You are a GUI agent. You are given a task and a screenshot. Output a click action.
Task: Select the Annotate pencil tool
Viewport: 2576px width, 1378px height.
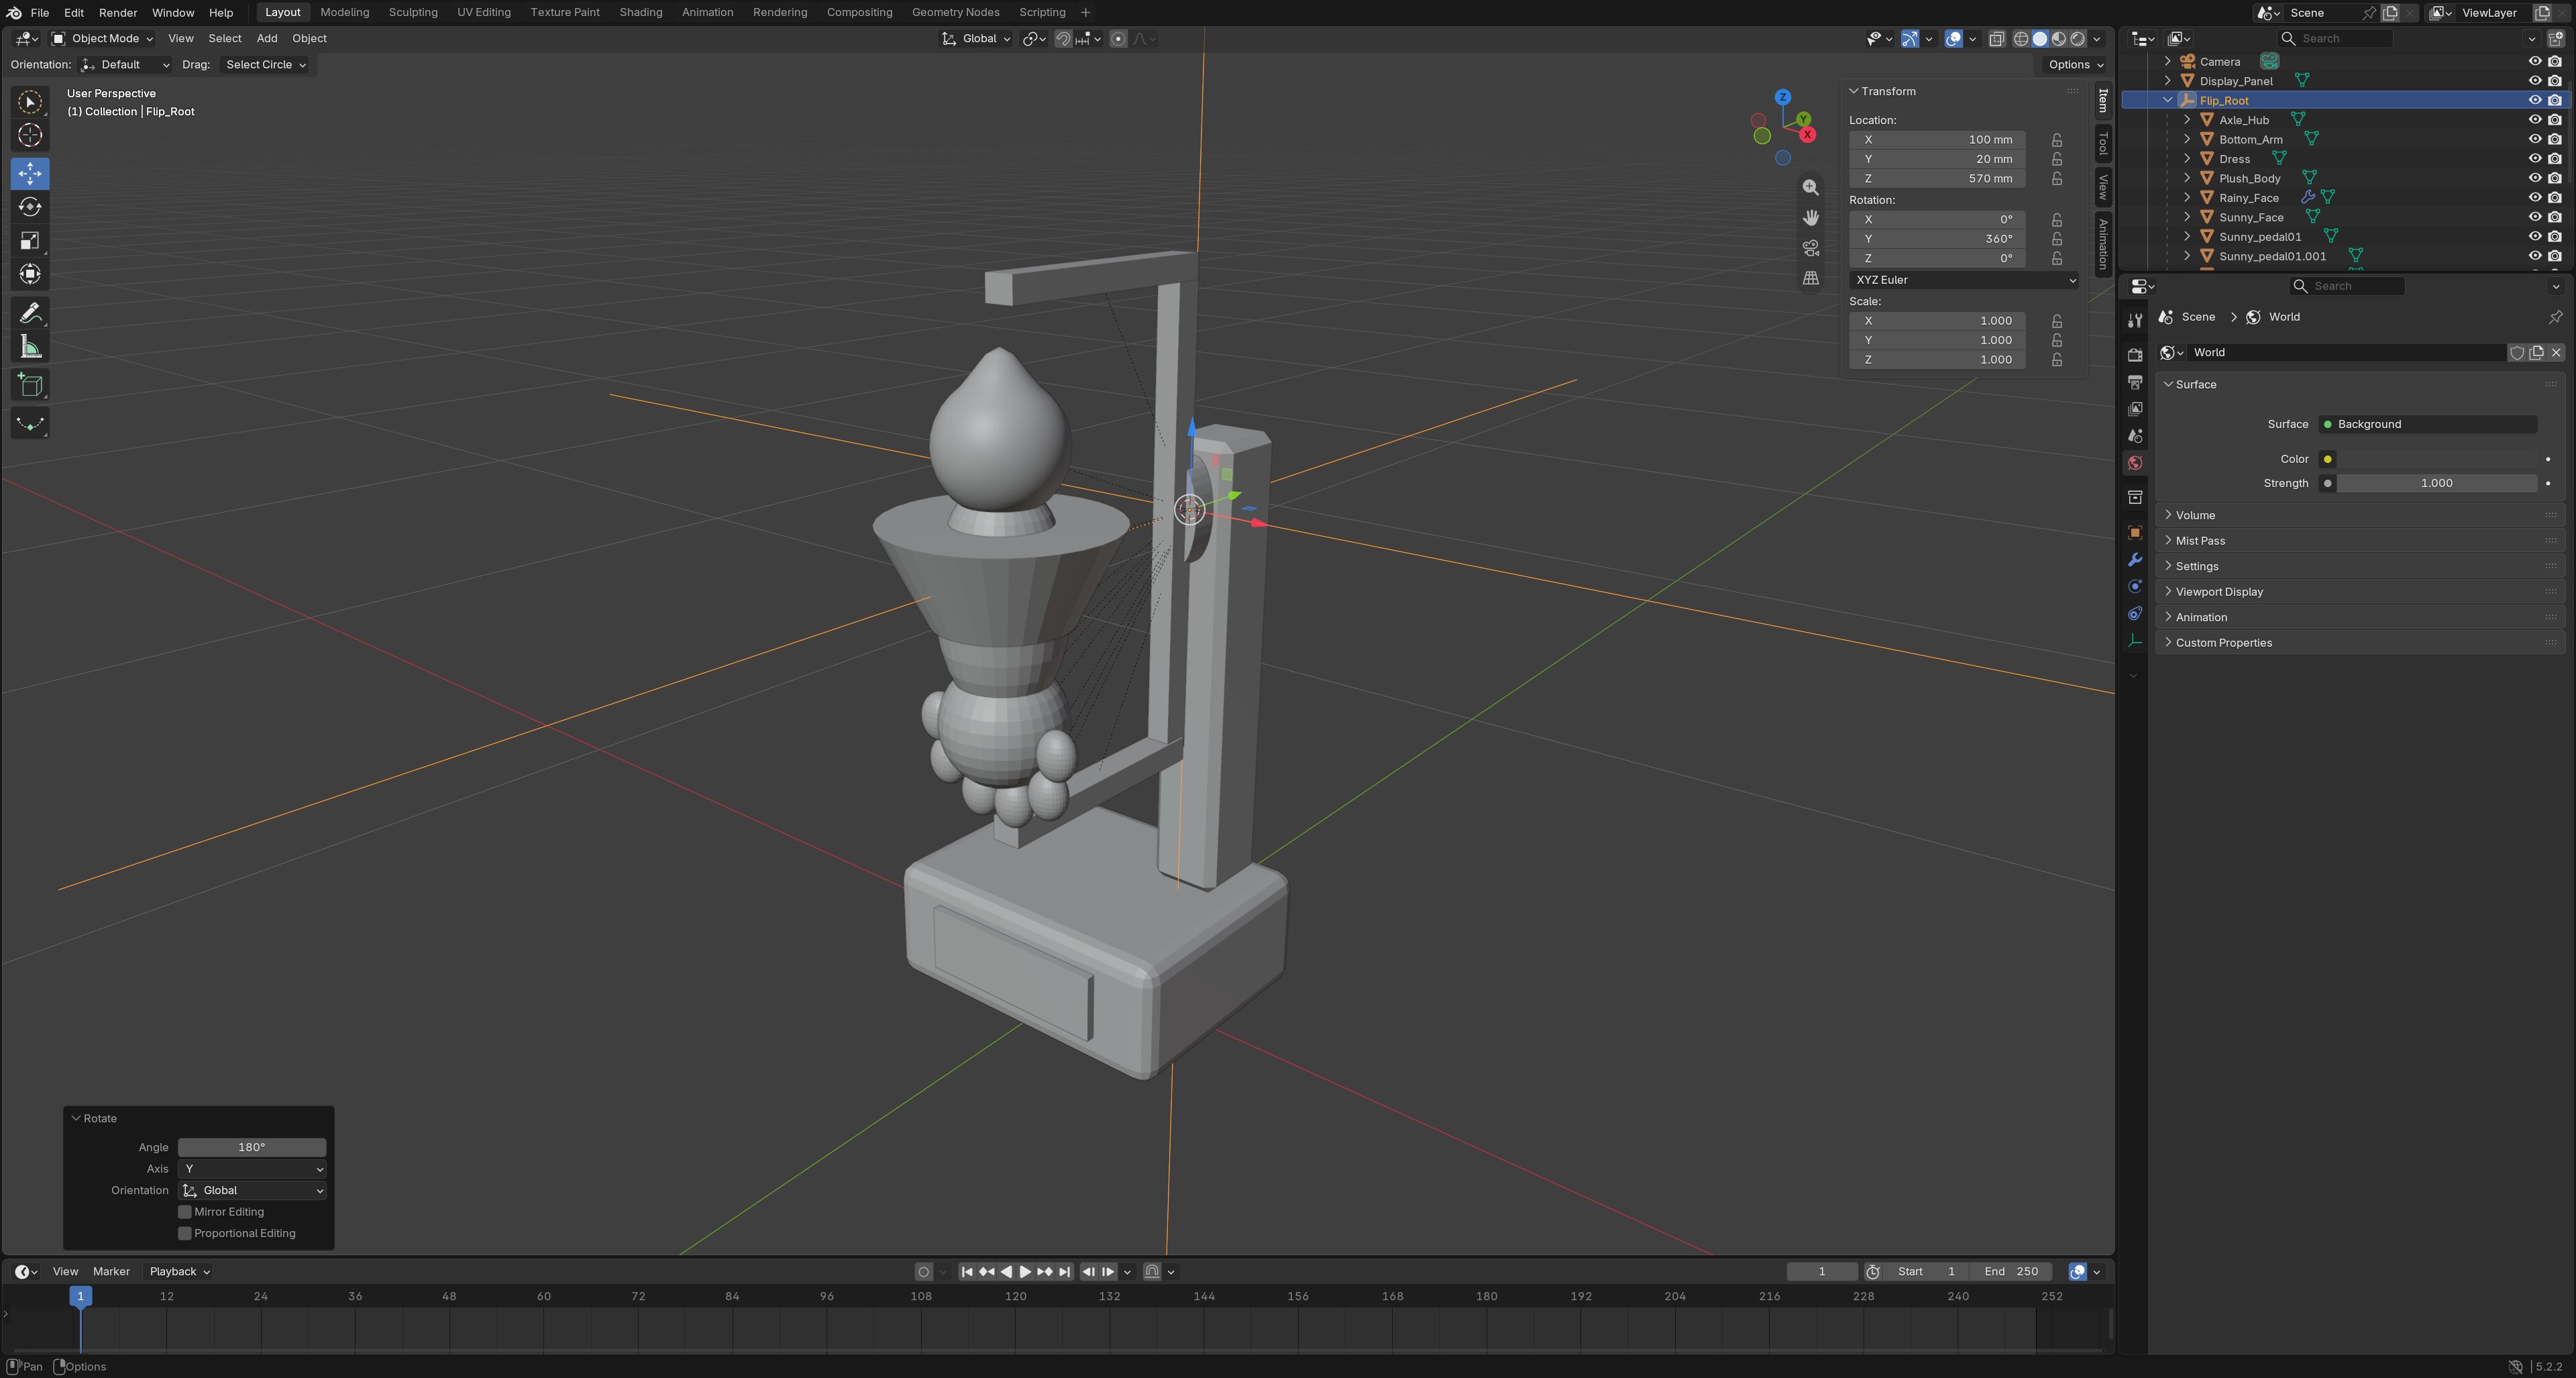pos(30,313)
